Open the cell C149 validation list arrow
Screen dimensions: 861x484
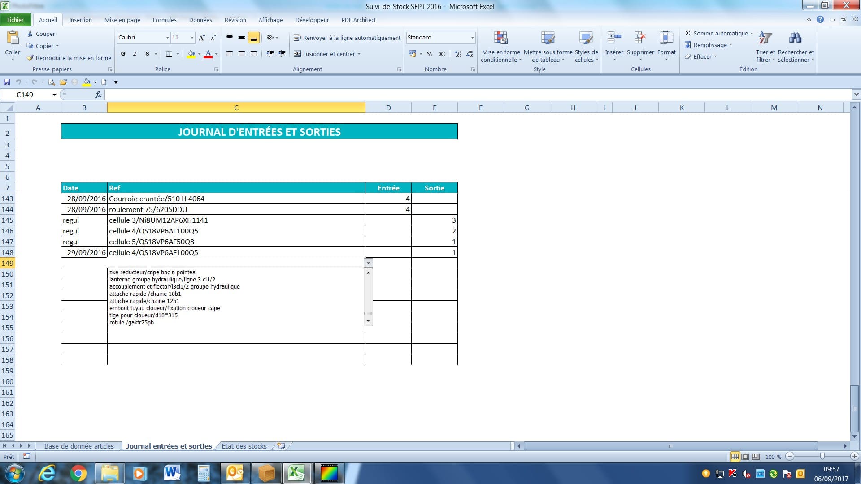pyautogui.click(x=368, y=263)
